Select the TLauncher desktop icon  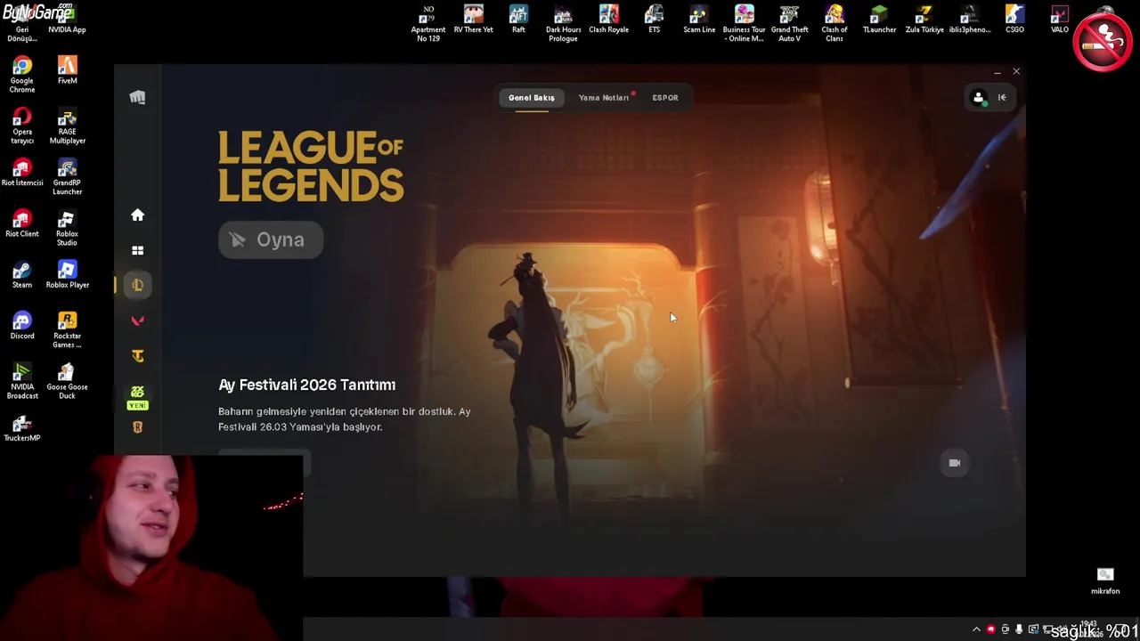click(880, 20)
